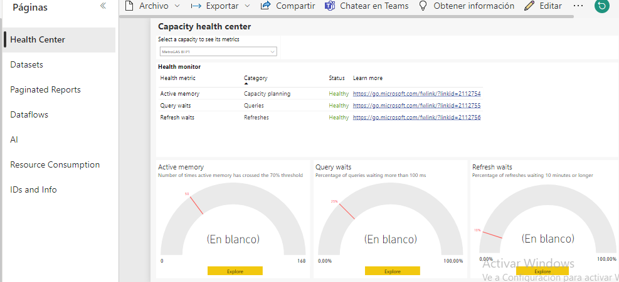
Task: Click the Active memory gauge
Action: pos(233,219)
